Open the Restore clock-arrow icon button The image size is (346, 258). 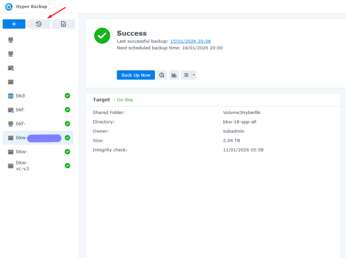(x=38, y=24)
